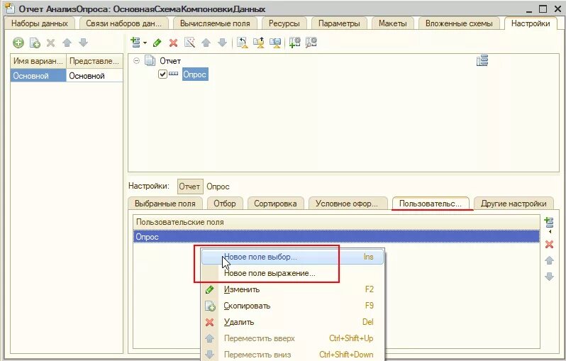The width and height of the screenshot is (566, 361).
Task: Switch to the Наборы данных tab
Action: 40,23
